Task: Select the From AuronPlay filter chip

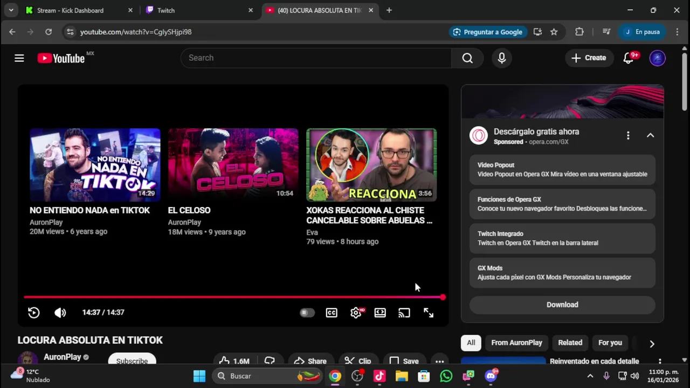Action: point(516,343)
